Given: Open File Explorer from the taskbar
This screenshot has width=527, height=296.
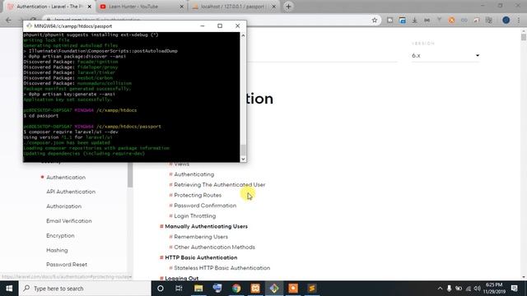Looking at the screenshot, I should (198, 289).
